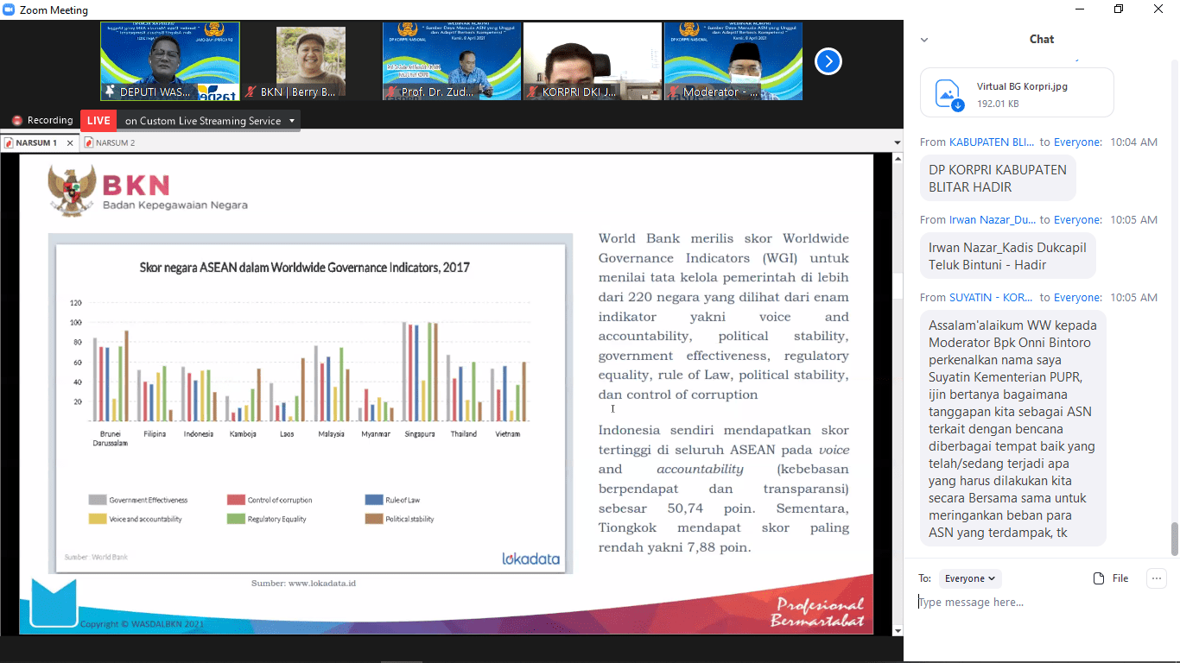Click the KABUPATEN BLI... sender name in chat
Viewport: 1180px width, 663px height.
991,142
